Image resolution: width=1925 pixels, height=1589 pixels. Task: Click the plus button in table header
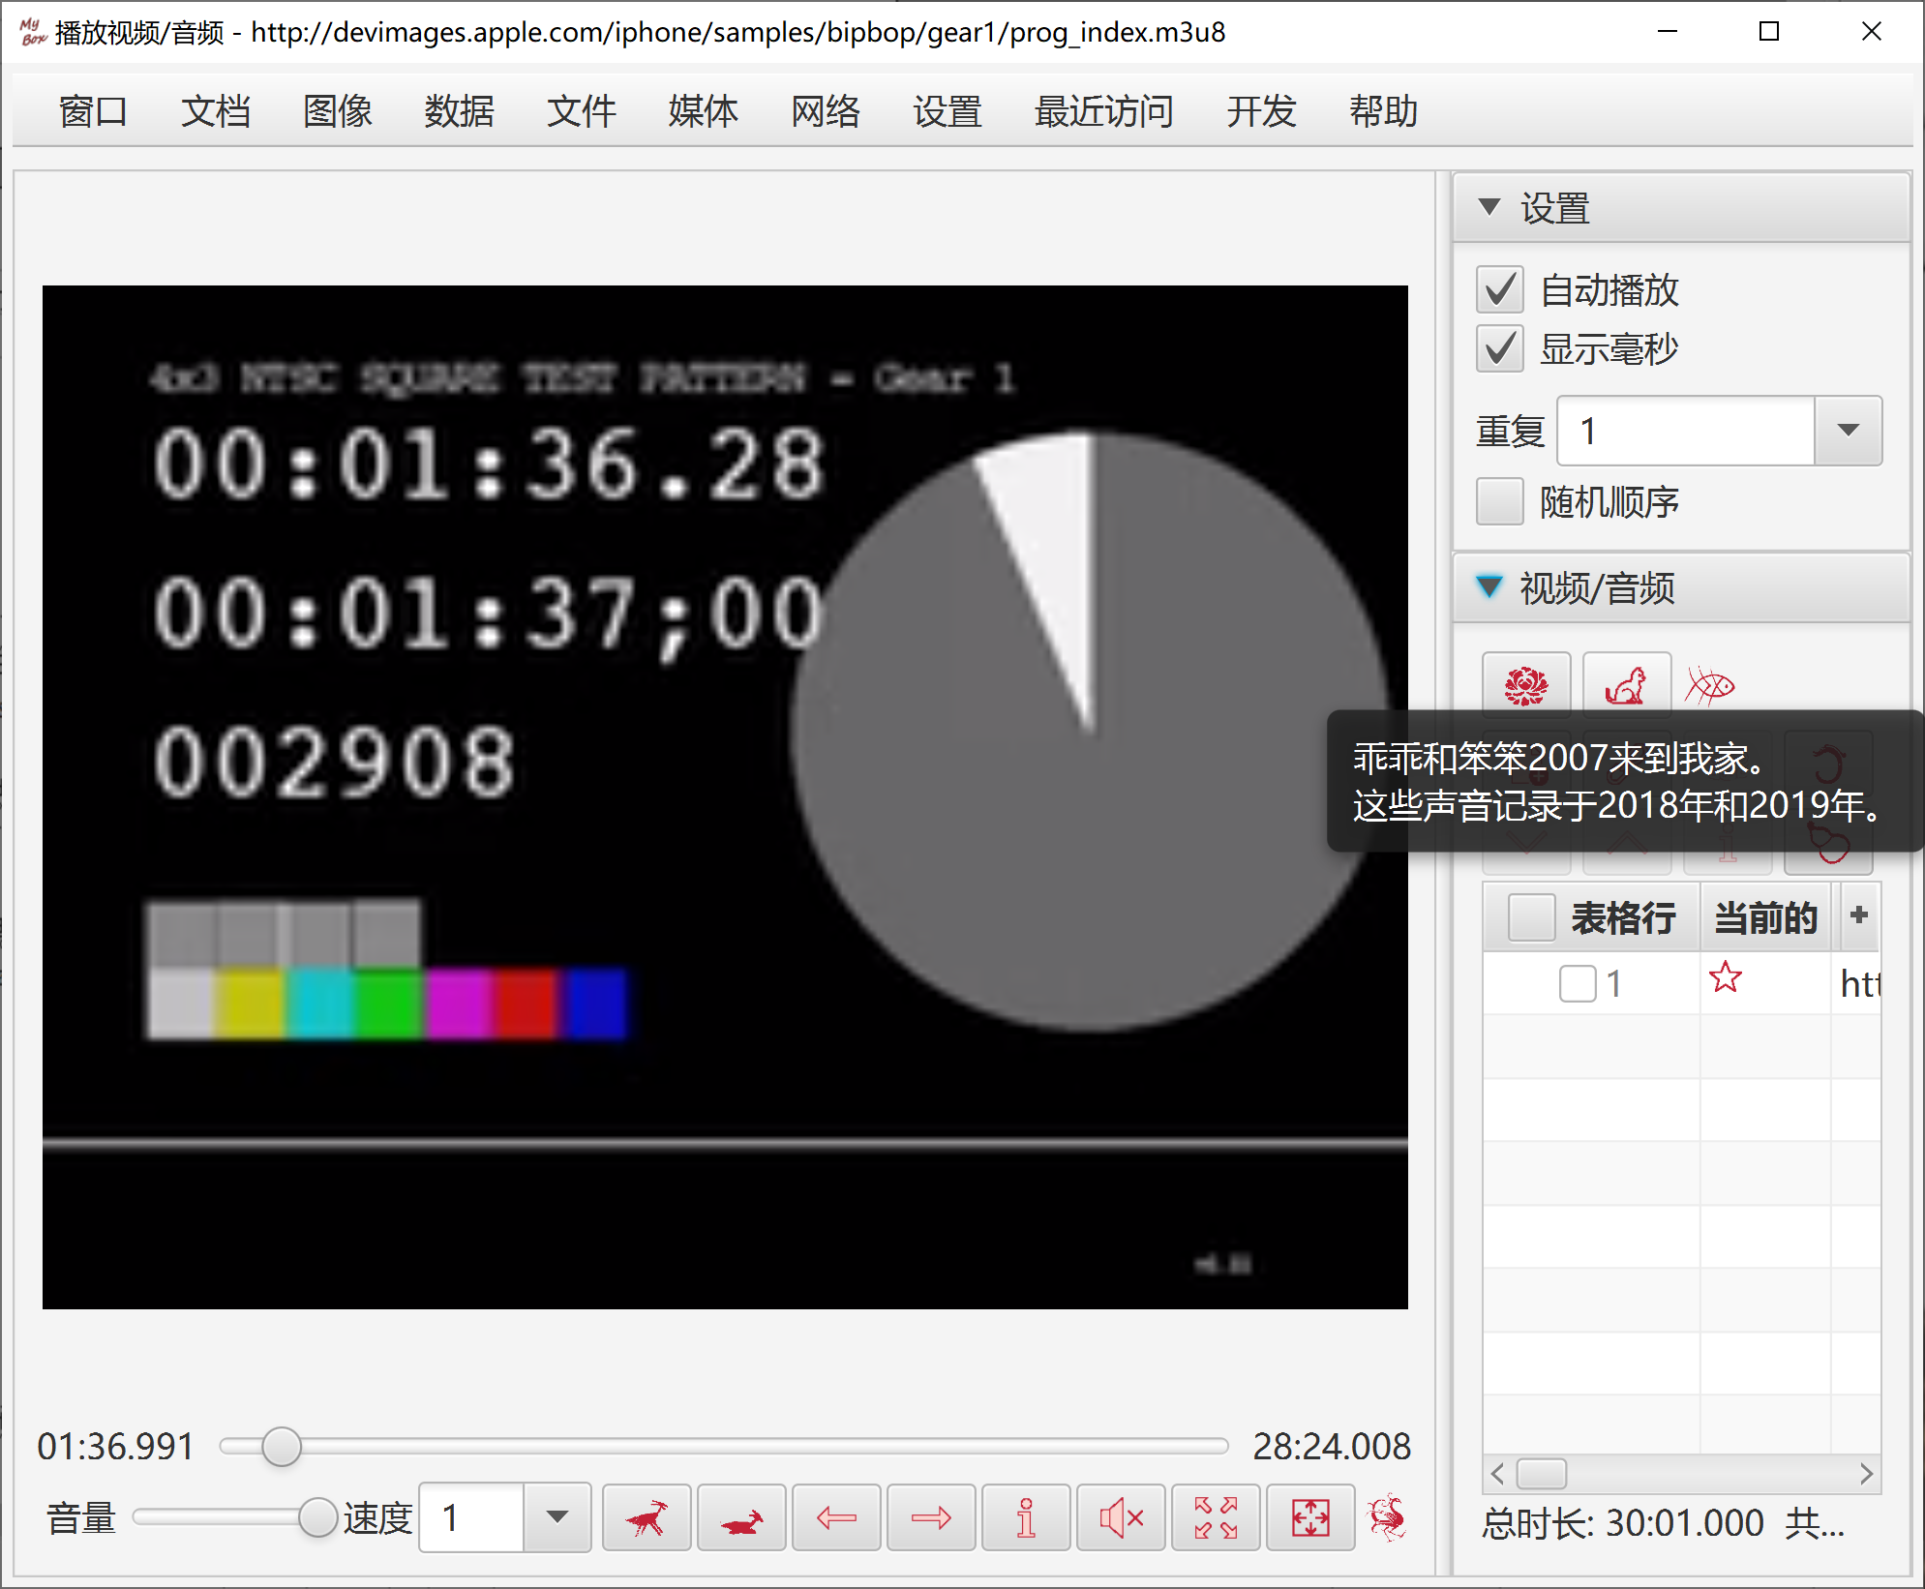click(x=1857, y=915)
